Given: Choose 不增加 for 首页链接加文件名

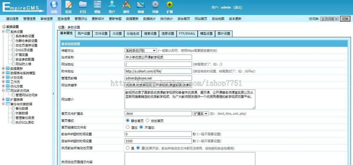Looking at the screenshot, I should coord(141,127).
